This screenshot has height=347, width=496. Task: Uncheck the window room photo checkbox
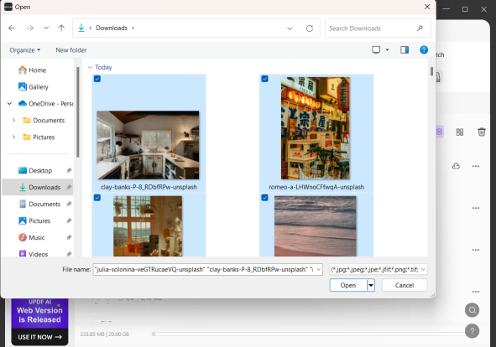pos(97,198)
